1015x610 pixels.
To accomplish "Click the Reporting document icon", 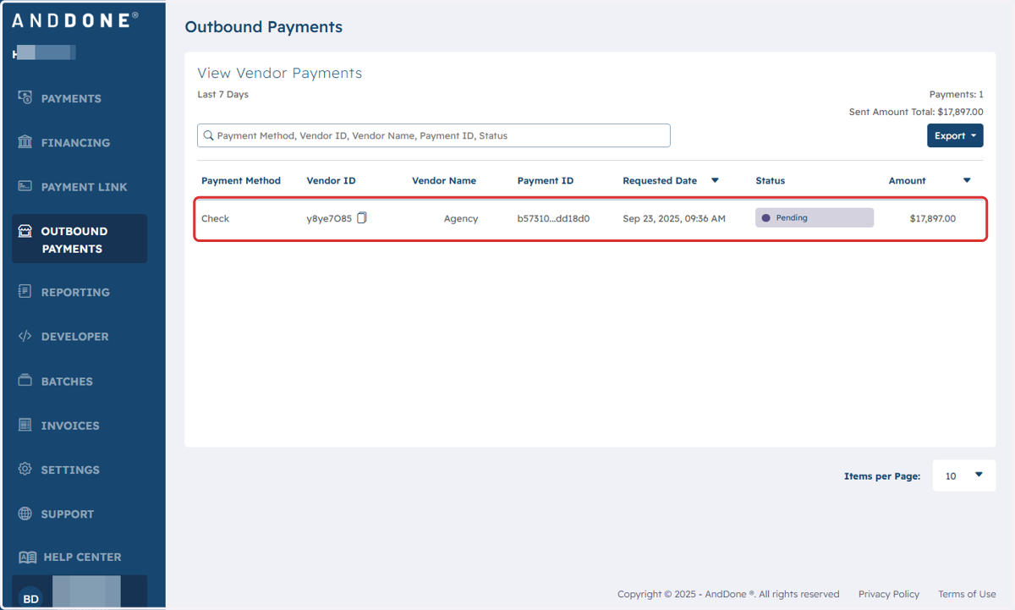I will click(x=25, y=292).
